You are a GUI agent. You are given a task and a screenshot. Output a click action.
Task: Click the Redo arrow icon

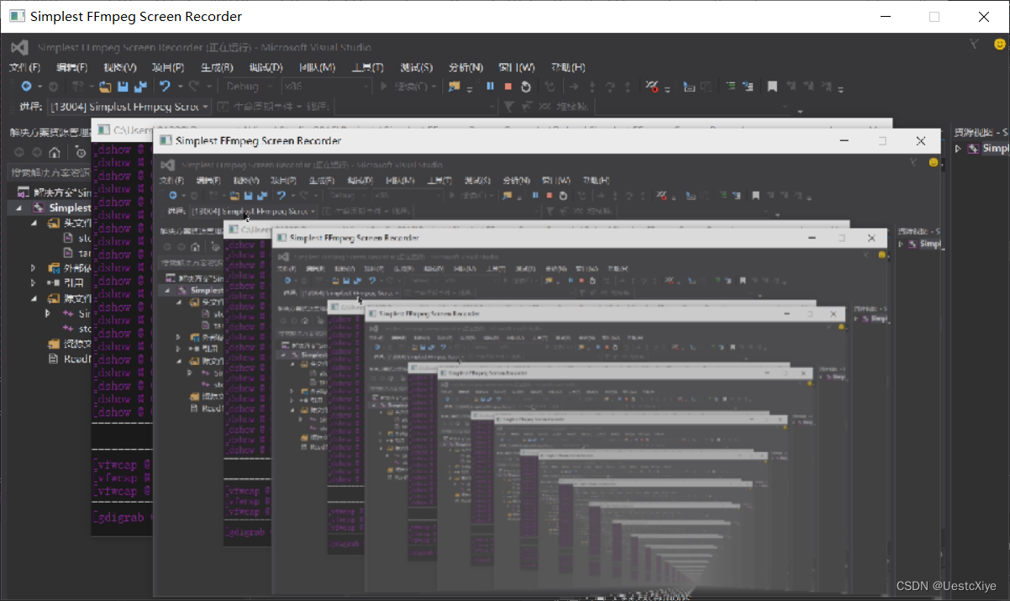[x=193, y=87]
